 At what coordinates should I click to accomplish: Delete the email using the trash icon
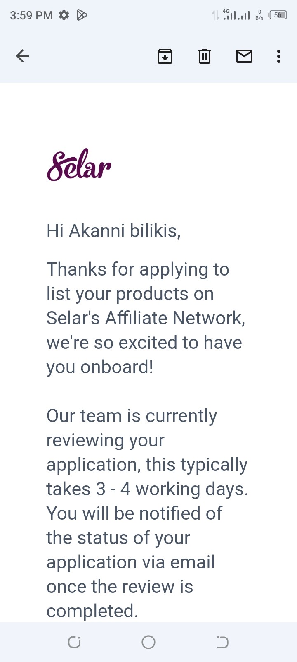(x=204, y=56)
